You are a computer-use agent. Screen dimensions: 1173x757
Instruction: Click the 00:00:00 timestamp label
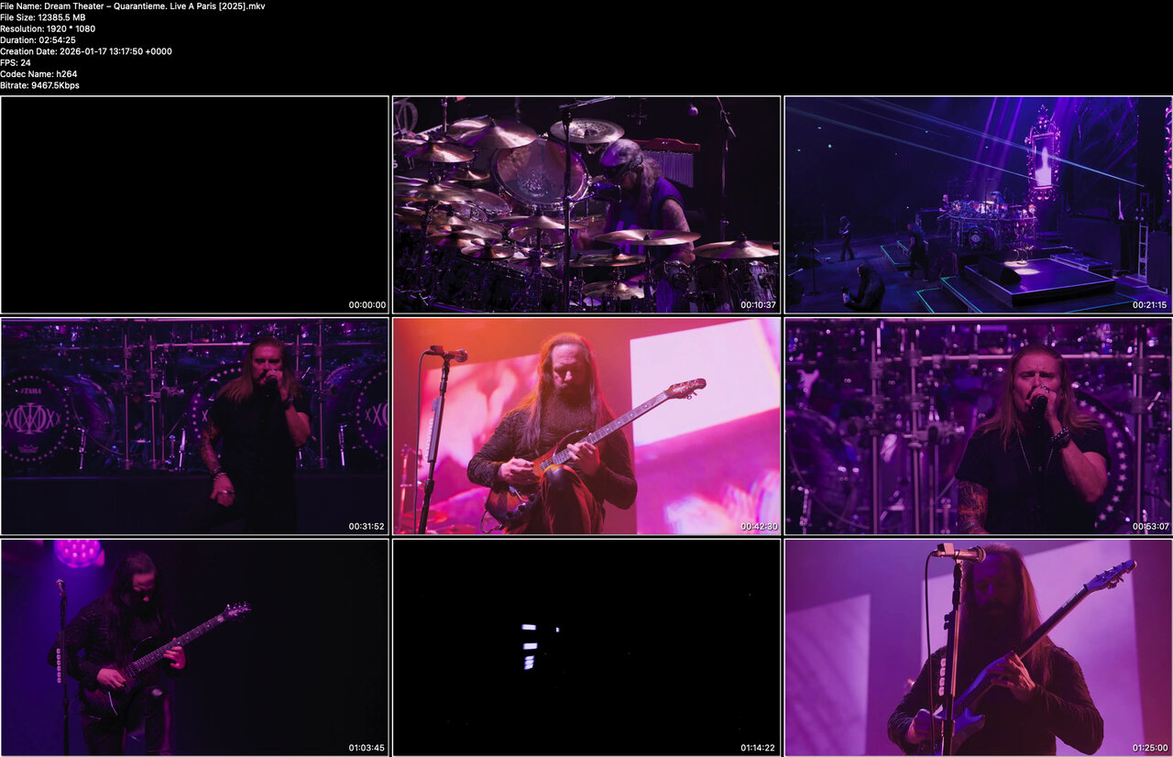point(367,305)
